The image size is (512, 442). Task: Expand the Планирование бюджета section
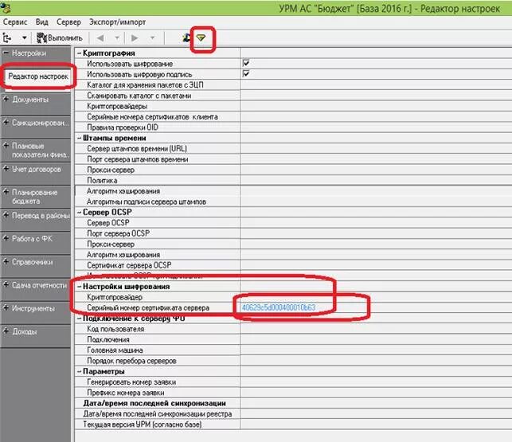(x=6, y=192)
